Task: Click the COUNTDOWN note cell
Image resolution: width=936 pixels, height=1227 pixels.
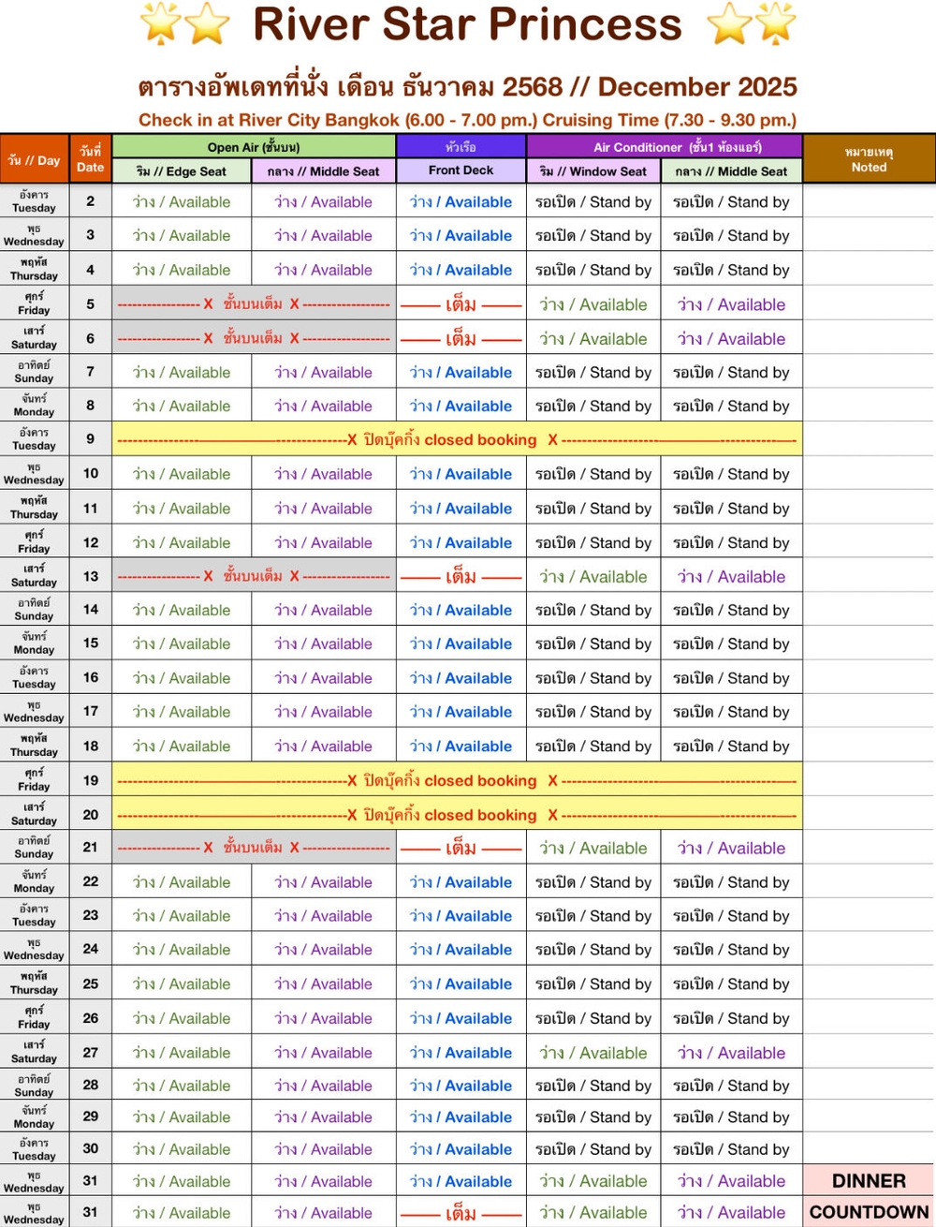Action: tap(869, 1212)
